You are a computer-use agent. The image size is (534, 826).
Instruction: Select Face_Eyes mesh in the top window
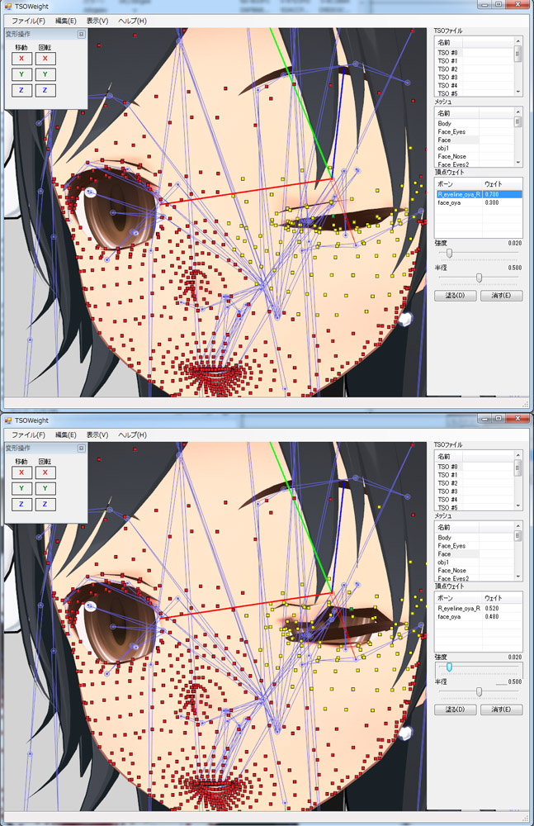click(x=451, y=132)
